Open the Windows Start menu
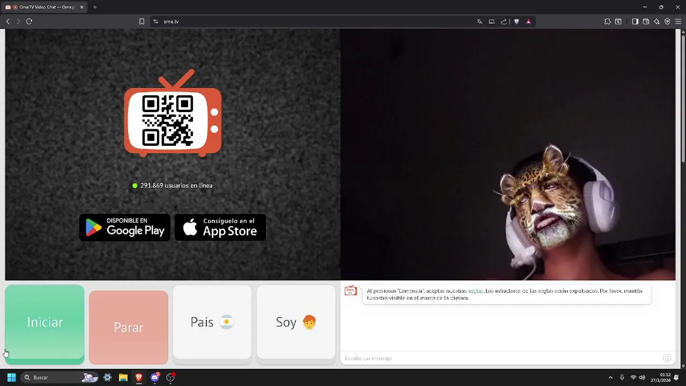The height and width of the screenshot is (386, 686). pyautogui.click(x=11, y=377)
